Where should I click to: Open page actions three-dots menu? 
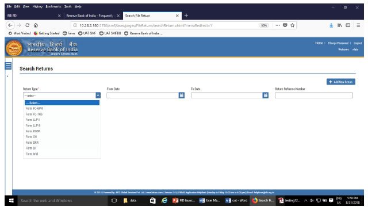tap(278, 25)
